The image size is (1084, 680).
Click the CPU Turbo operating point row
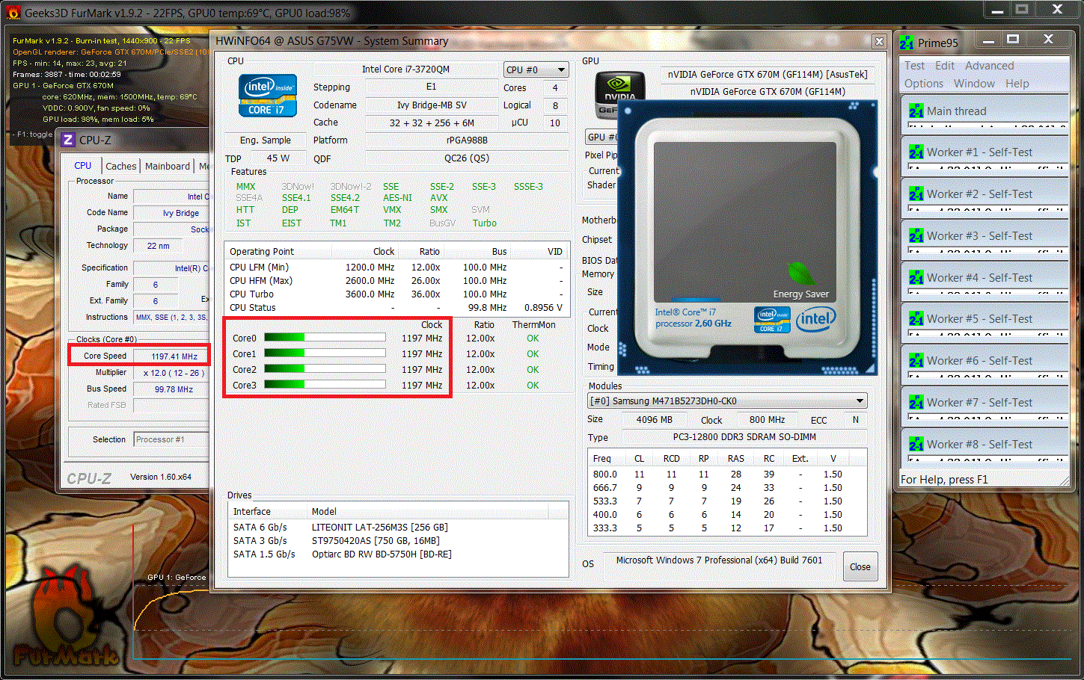pyautogui.click(x=396, y=294)
